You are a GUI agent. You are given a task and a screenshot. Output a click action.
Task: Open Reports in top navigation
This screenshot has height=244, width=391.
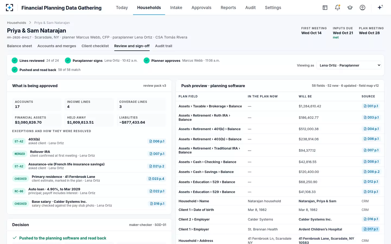tap(228, 8)
